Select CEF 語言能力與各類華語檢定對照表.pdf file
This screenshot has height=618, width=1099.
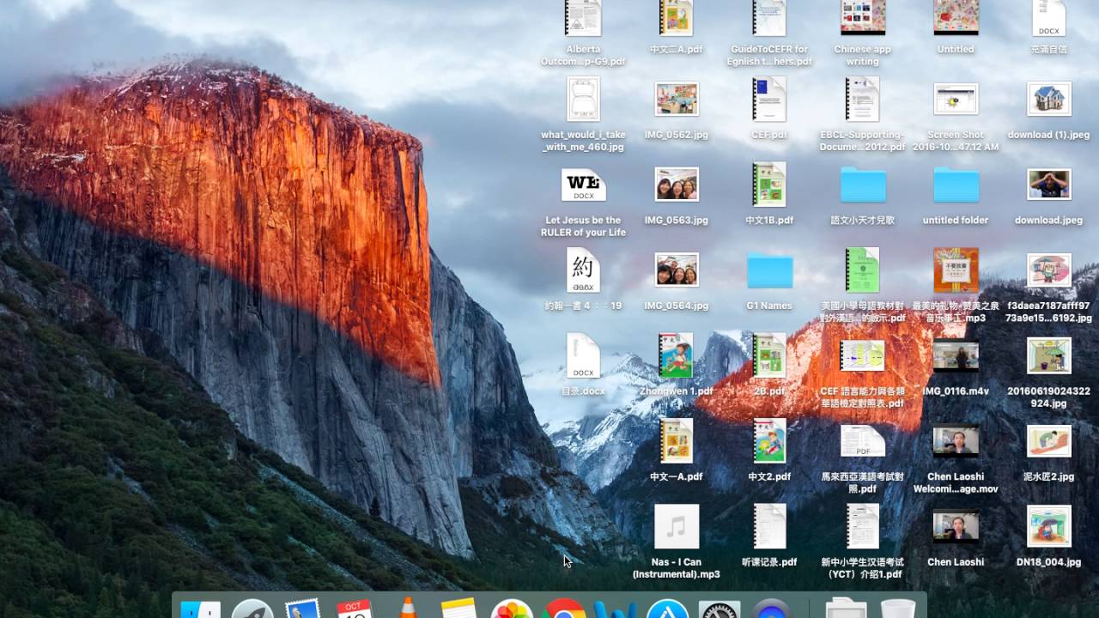[862, 355]
